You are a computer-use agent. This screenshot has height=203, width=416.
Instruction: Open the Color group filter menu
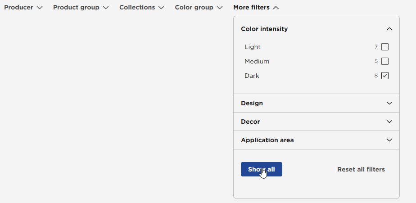pos(194,8)
